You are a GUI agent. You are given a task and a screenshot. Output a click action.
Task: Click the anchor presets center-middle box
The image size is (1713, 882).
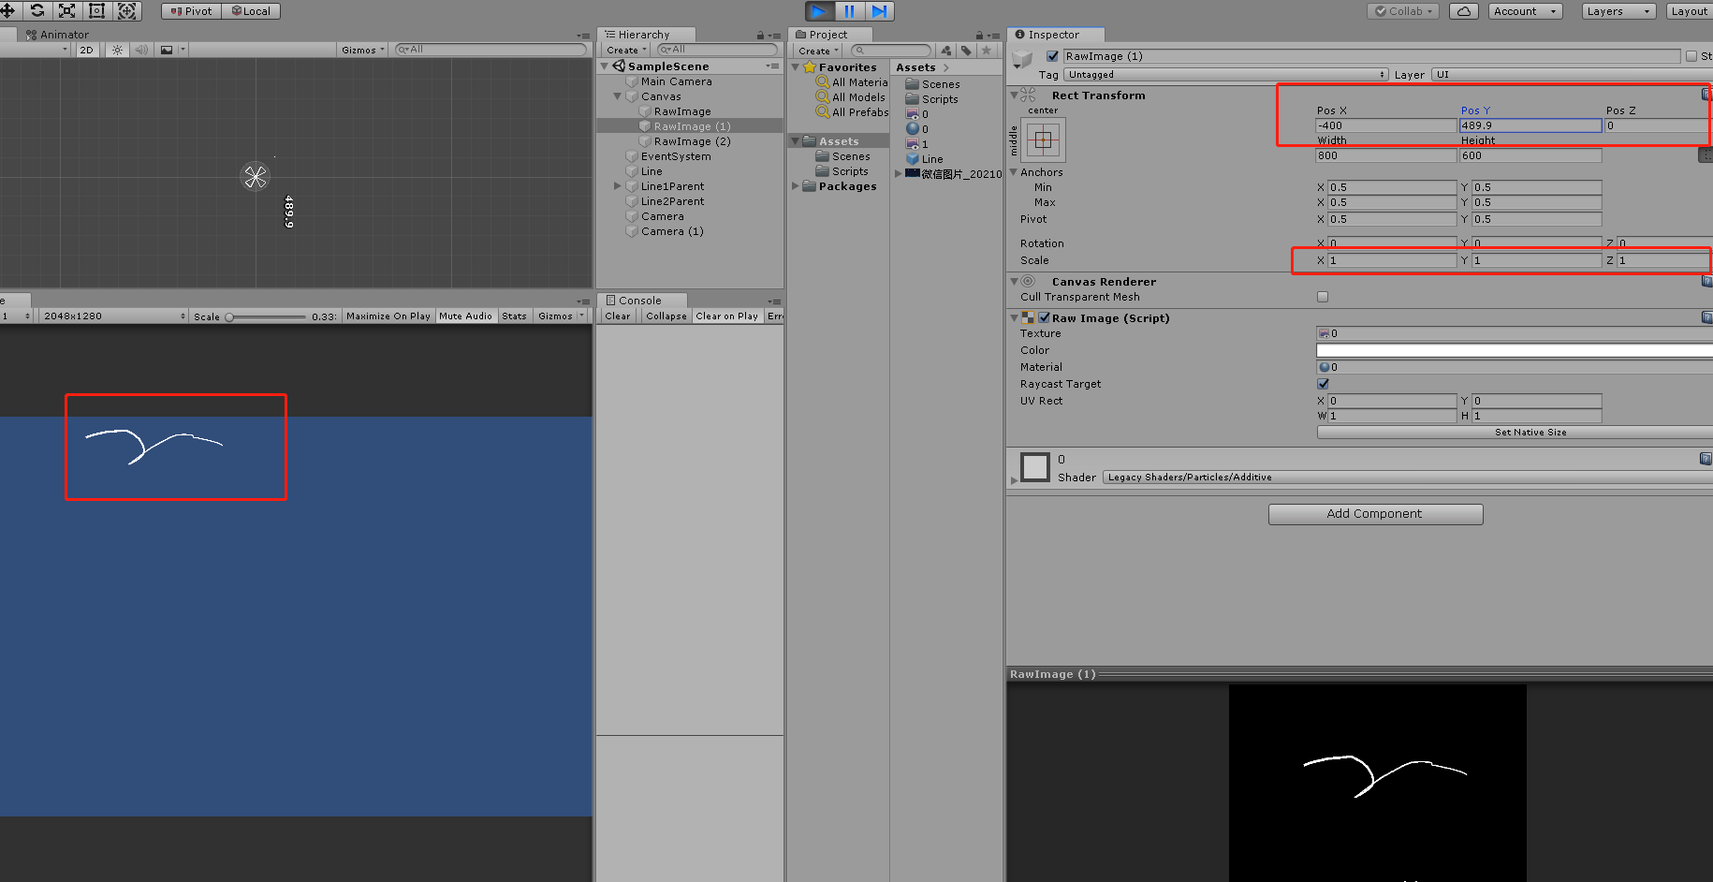click(x=1043, y=140)
